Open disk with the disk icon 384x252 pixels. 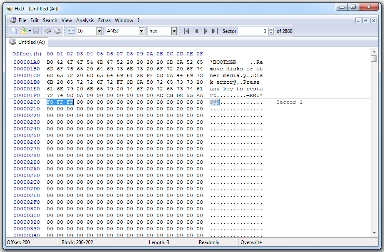pyautogui.click(x=57, y=31)
